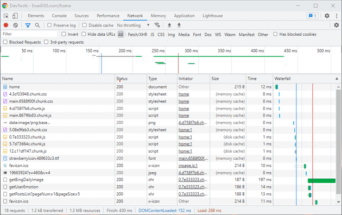Open No throttling dropdown
The height and width of the screenshot is (215, 342).
click(x=133, y=25)
